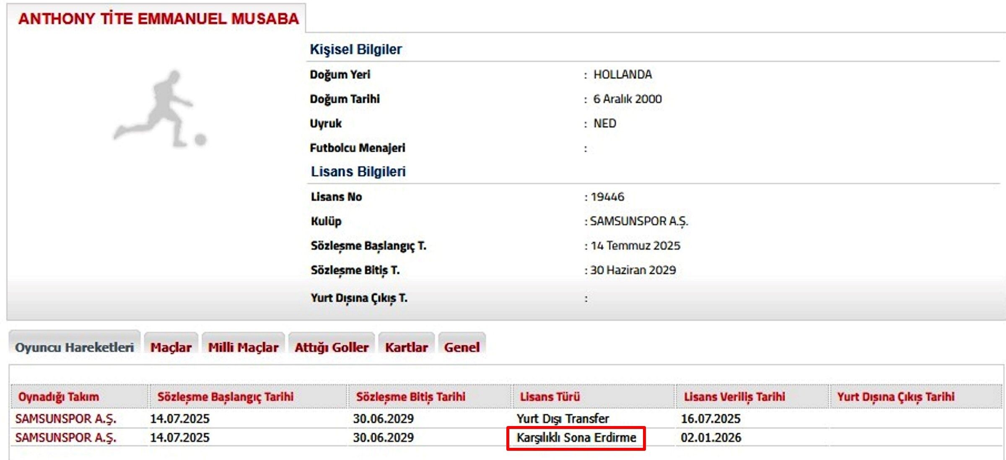
Task: Open the Genel tab
Action: [x=463, y=347]
